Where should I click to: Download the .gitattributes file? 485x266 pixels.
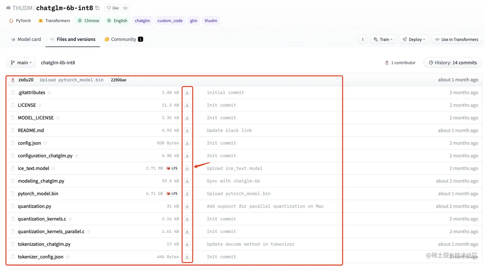[187, 93]
